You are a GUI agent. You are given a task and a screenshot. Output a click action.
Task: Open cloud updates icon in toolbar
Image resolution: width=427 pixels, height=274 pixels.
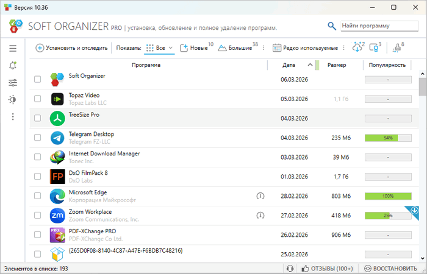[x=358, y=47]
